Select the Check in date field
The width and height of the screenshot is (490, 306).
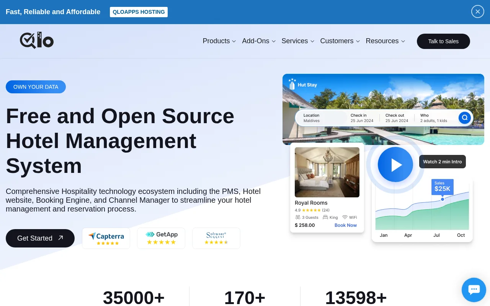(x=362, y=118)
